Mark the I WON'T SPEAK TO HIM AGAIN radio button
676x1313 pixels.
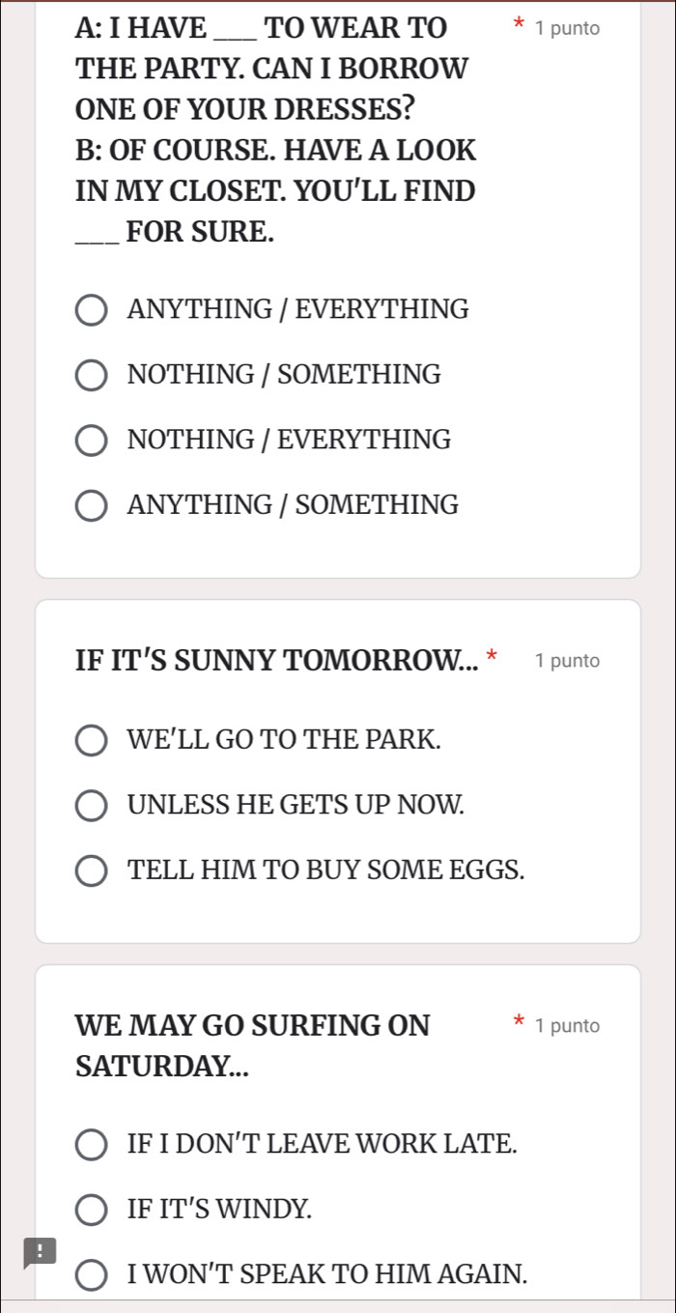[92, 1275]
